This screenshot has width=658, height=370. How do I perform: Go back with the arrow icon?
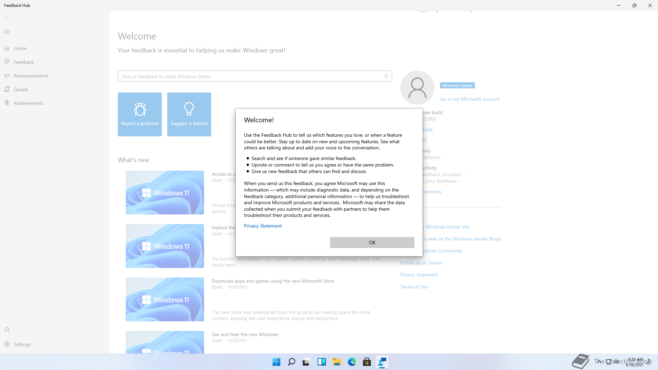point(7,18)
